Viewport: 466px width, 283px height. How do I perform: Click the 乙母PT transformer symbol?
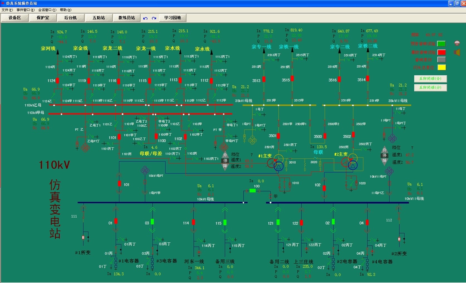pyautogui.click(x=85, y=147)
